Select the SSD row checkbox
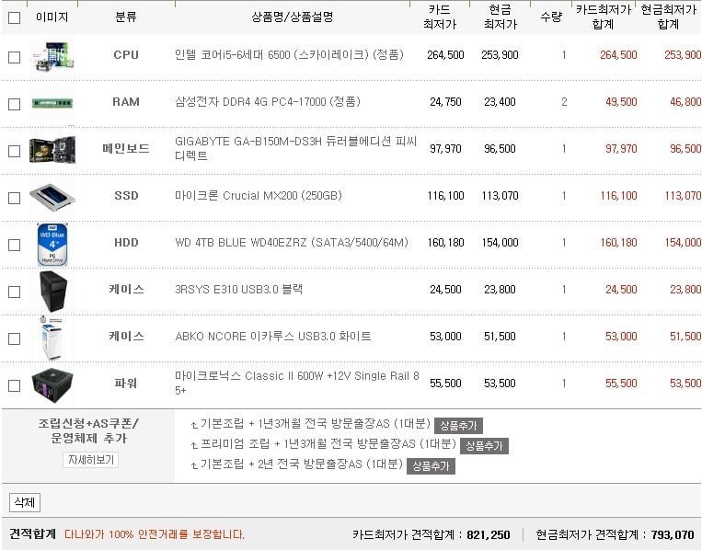702x550 pixels. 15,198
